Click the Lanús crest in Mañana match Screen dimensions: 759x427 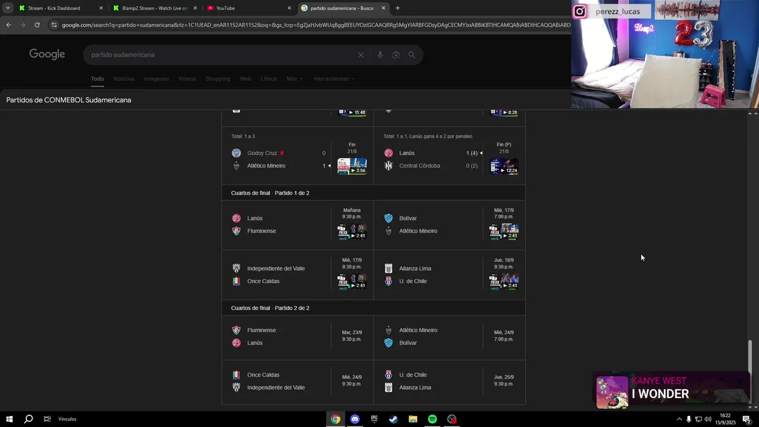click(236, 218)
